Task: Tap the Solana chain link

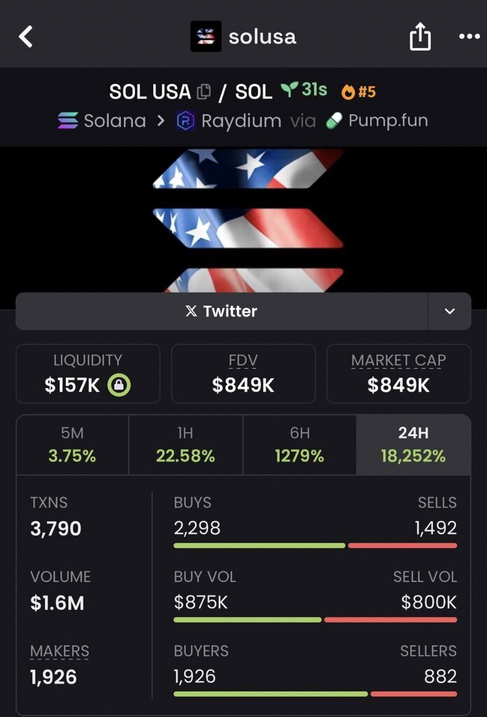Action: tap(101, 120)
